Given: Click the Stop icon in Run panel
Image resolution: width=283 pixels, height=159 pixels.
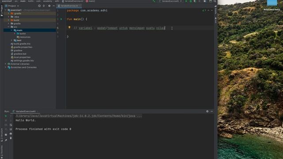Looking at the screenshot, I should [6, 121].
